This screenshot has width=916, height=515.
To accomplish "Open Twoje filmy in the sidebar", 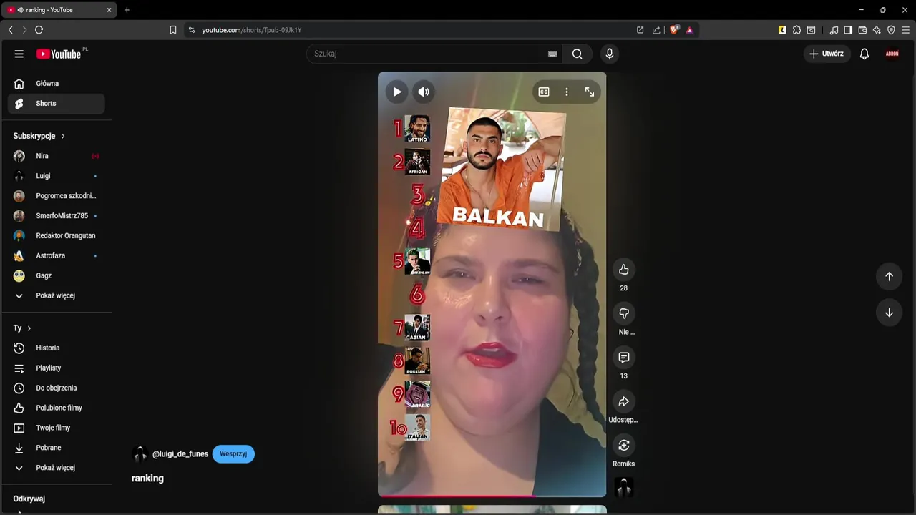I will pos(57,428).
